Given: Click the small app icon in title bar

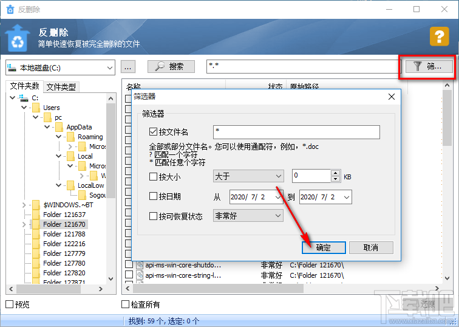Looking at the screenshot, I should click(x=10, y=9).
